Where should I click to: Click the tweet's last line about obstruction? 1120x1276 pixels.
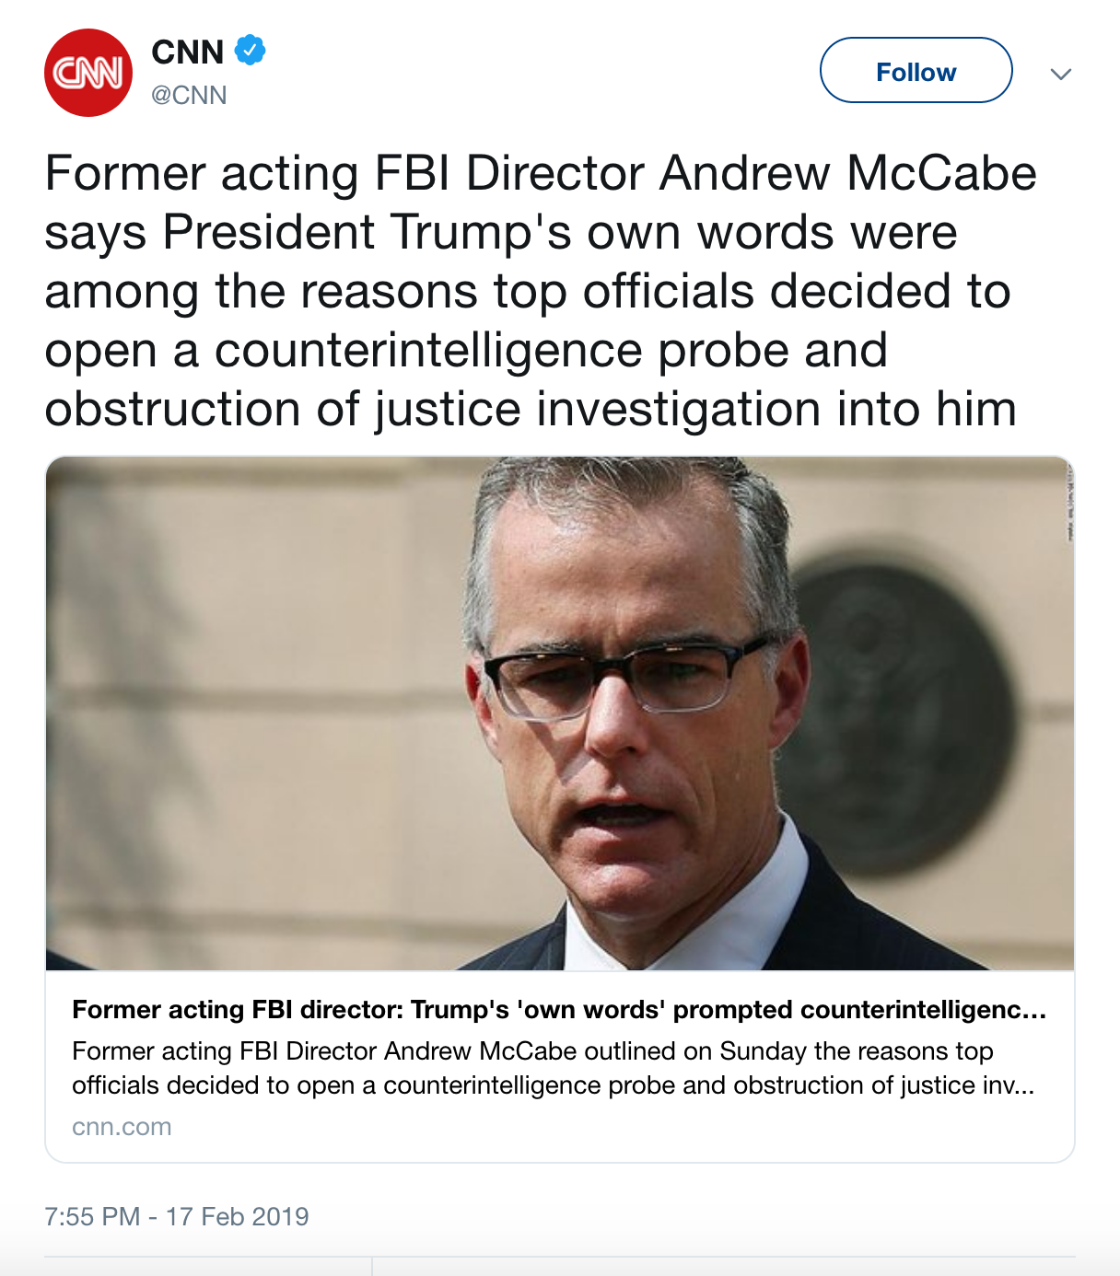coord(530,409)
